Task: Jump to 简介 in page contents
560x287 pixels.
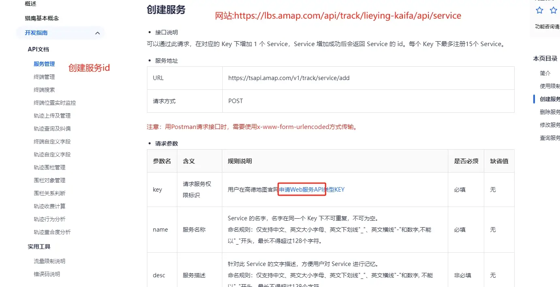Action: [x=545, y=73]
